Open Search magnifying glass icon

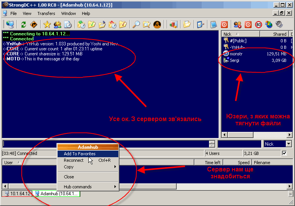[136, 25]
